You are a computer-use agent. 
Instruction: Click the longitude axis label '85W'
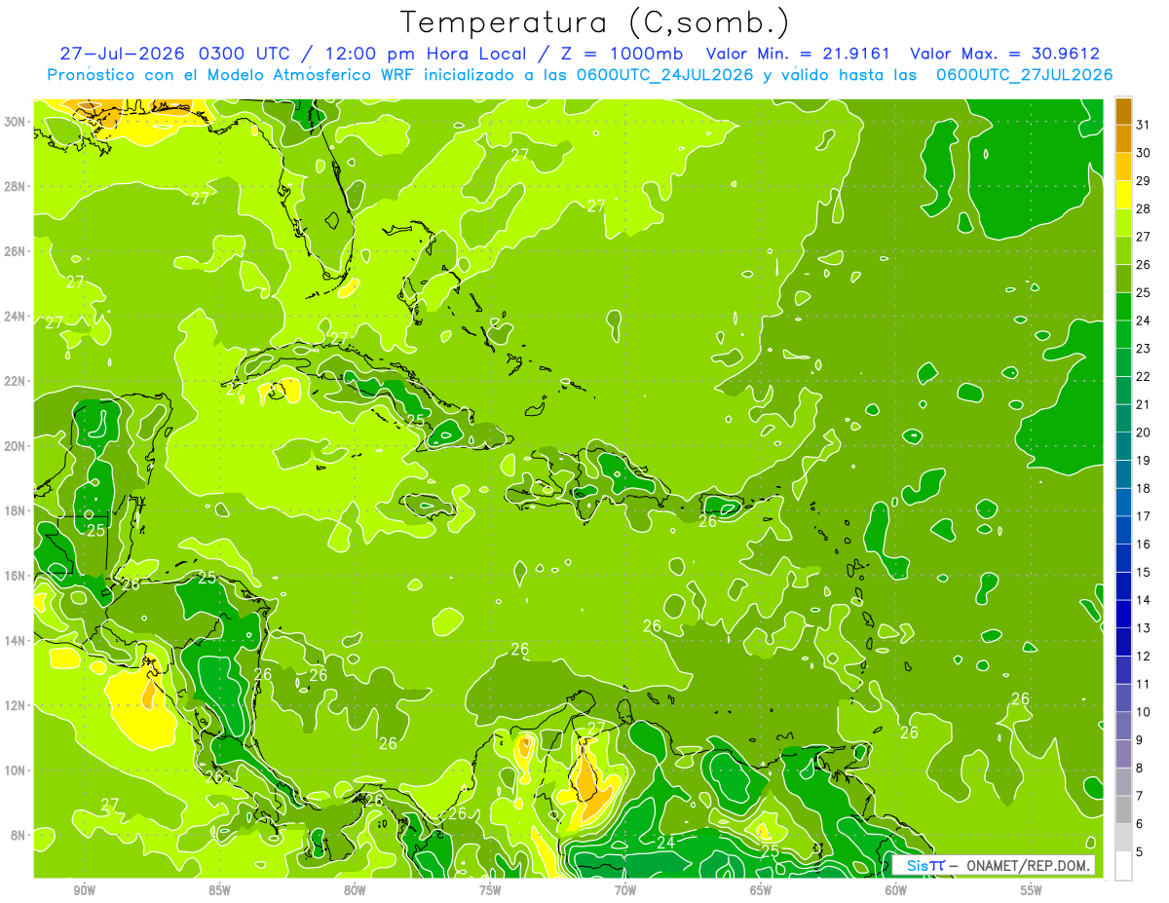[x=219, y=890]
